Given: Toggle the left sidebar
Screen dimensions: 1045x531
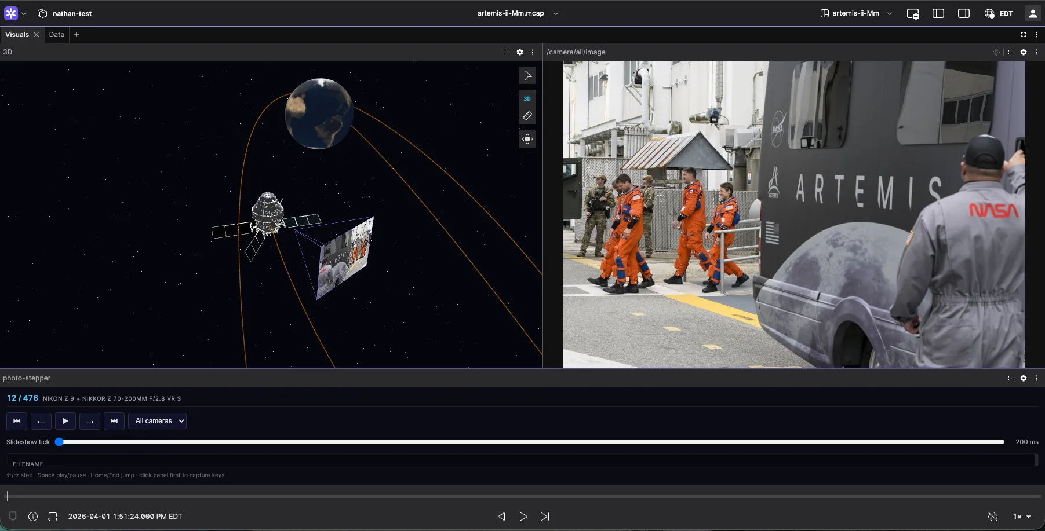Looking at the screenshot, I should click(x=938, y=13).
